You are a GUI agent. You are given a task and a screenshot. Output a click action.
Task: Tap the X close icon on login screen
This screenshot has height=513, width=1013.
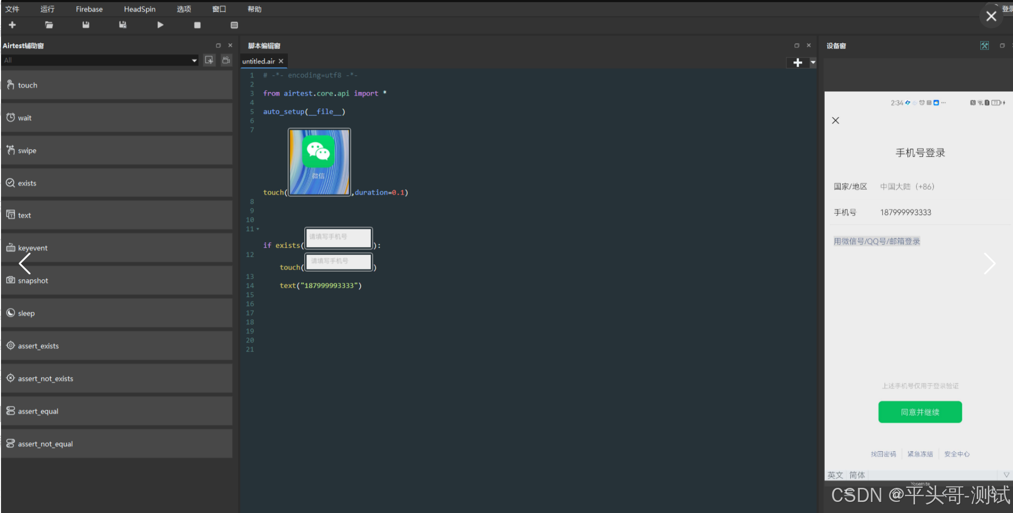(x=836, y=121)
